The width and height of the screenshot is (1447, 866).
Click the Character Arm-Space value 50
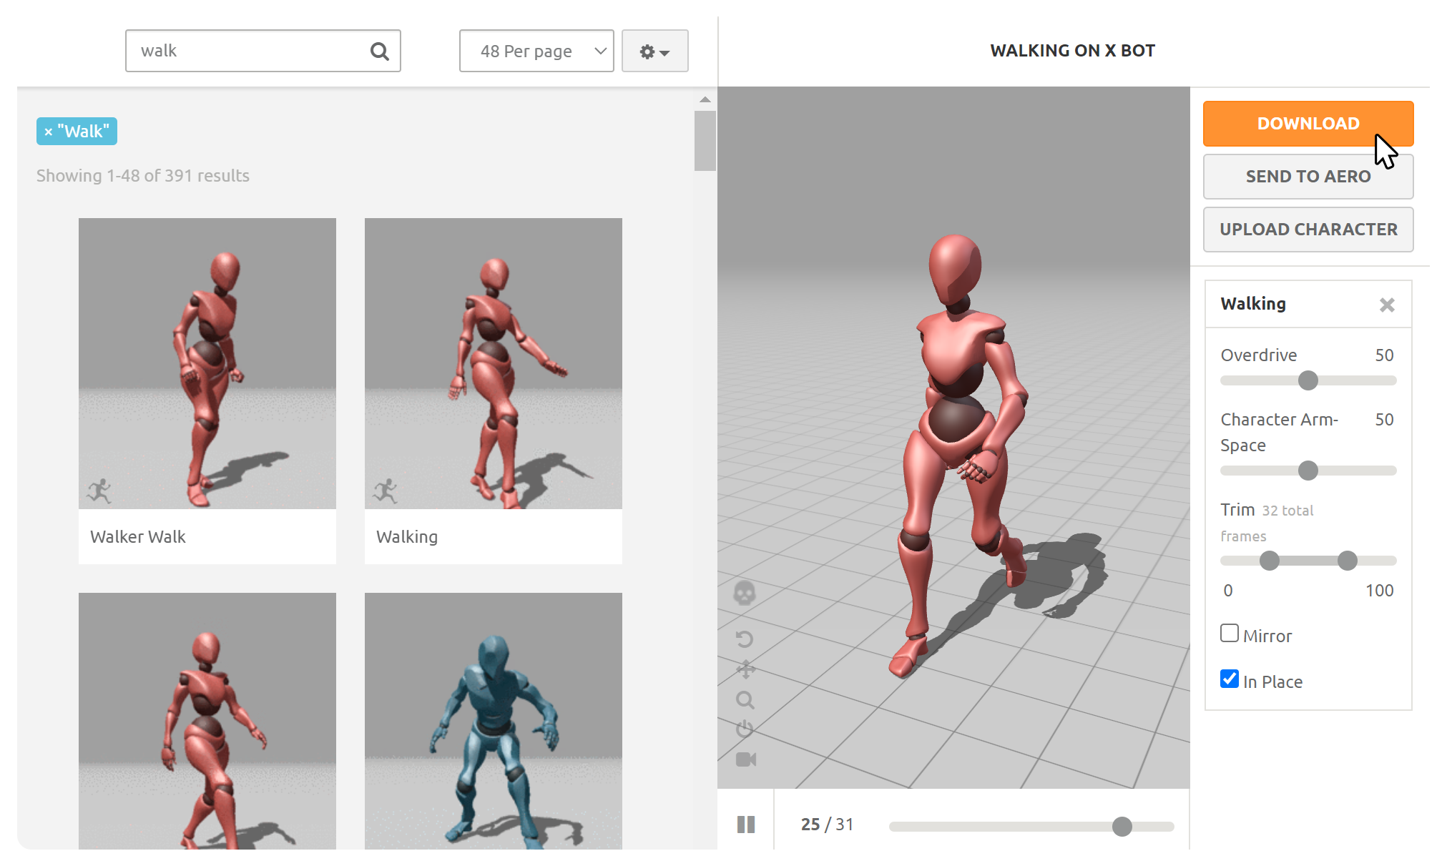pyautogui.click(x=1384, y=420)
